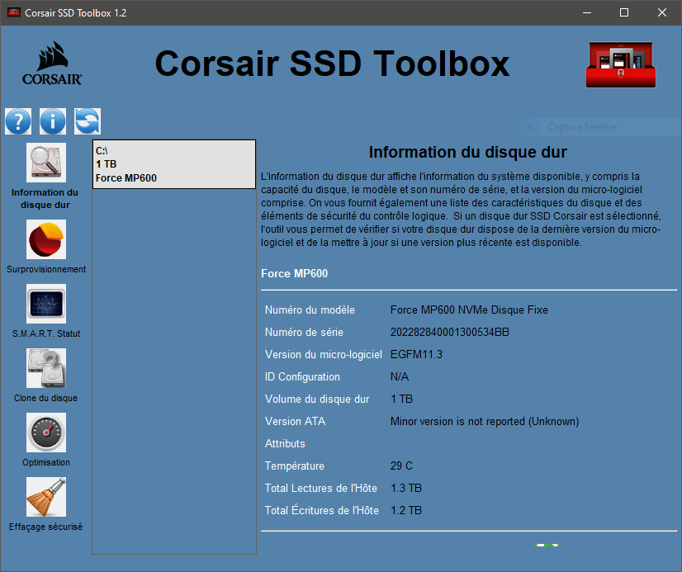
Task: Click the S.M.A.R.T. Statut label
Action: (46, 333)
